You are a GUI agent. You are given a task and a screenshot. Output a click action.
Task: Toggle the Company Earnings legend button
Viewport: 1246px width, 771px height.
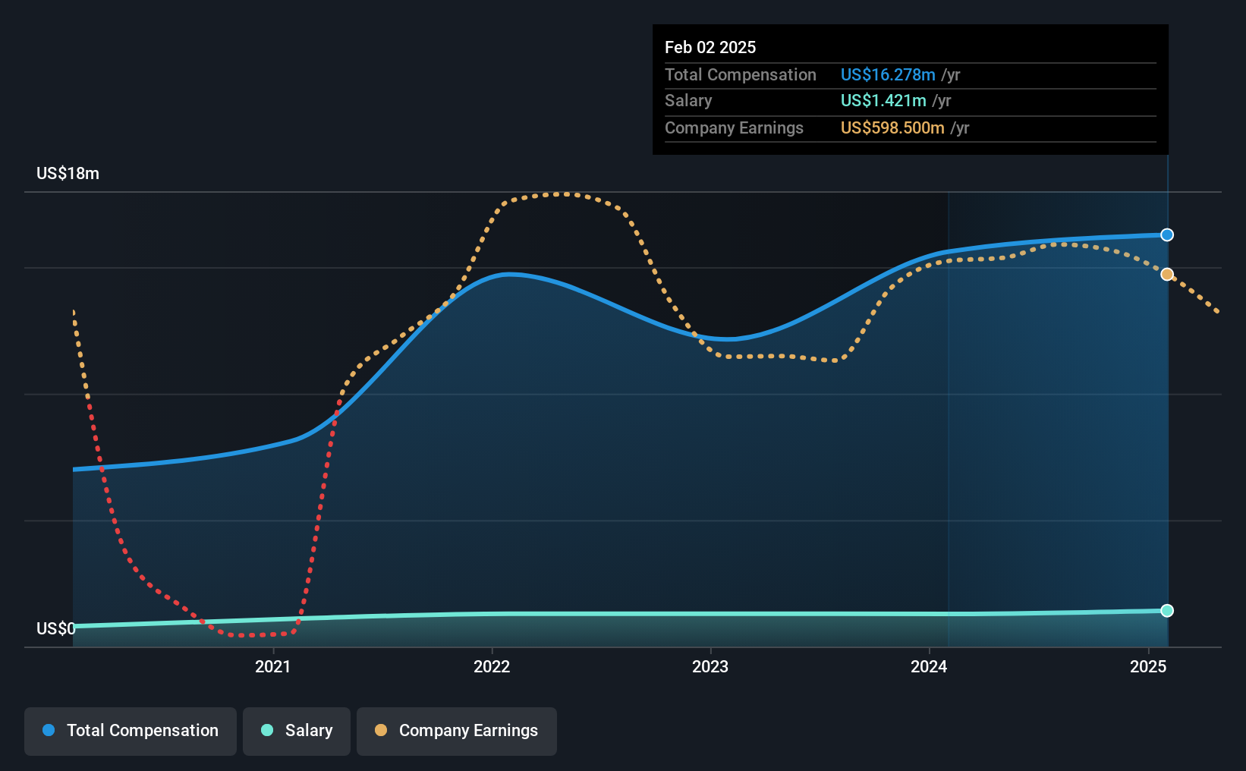(x=457, y=731)
